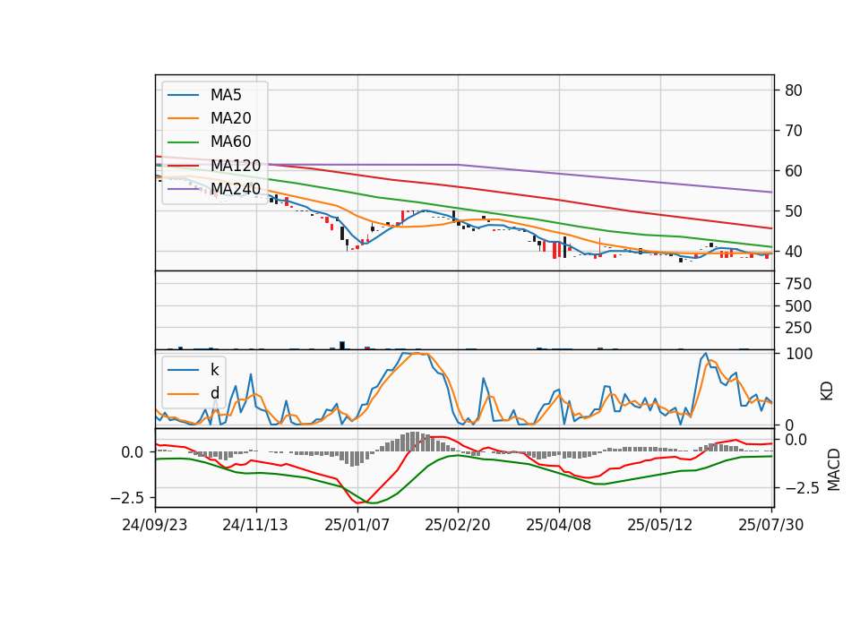Image resolution: width=860 pixels, height=618 pixels.
Task: Click the price axis value 80
Action: (793, 90)
